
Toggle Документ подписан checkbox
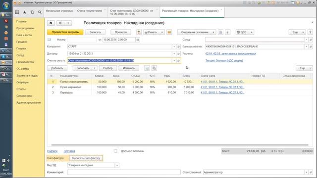point(115,151)
